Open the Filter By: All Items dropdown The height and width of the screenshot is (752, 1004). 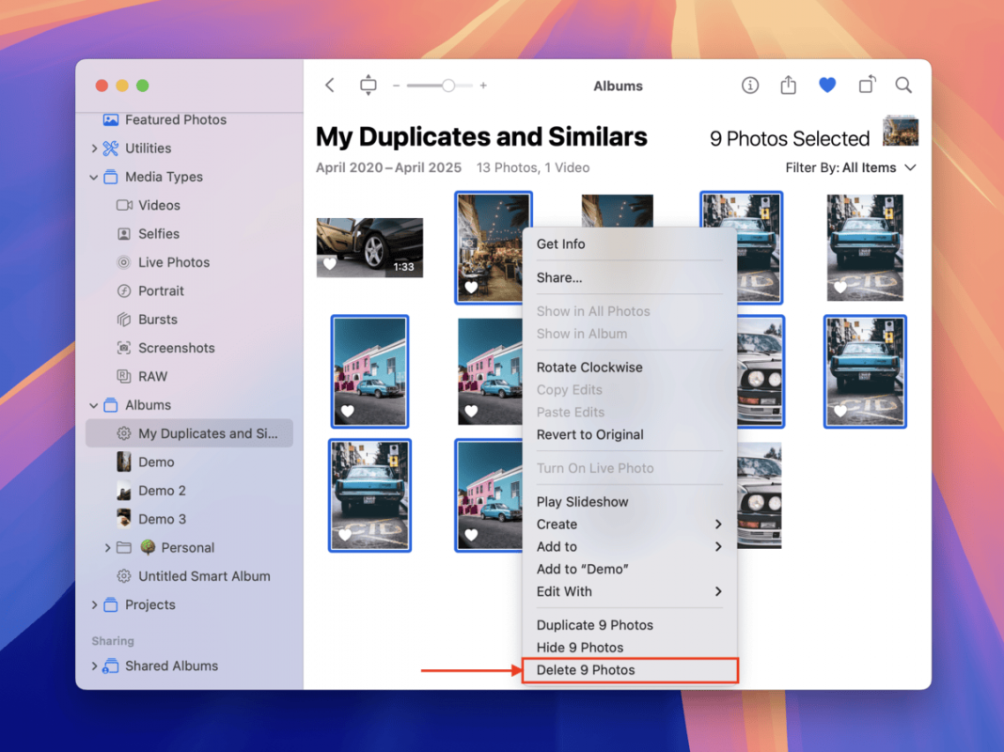pyautogui.click(x=851, y=167)
